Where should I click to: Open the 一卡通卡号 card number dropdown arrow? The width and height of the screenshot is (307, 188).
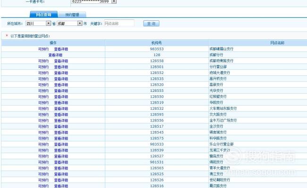click(x=114, y=1)
